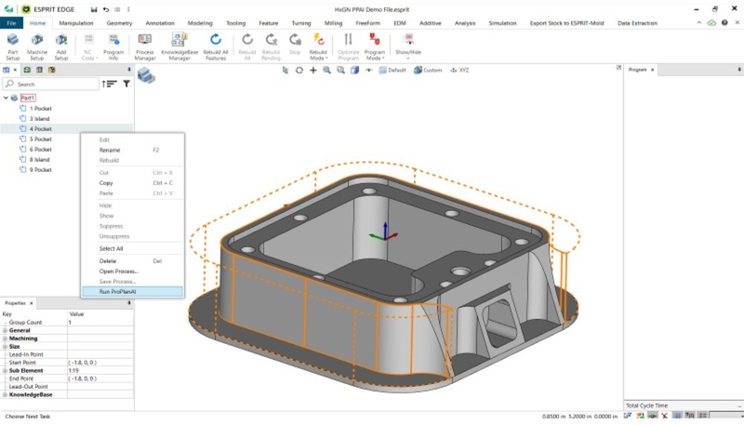Open the Data Extraction tab
Viewport: 744px width, 425px height.
pos(637,22)
